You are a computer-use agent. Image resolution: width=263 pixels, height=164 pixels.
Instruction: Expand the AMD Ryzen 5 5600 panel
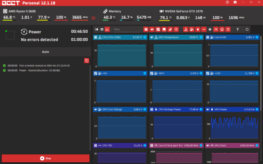point(25,11)
